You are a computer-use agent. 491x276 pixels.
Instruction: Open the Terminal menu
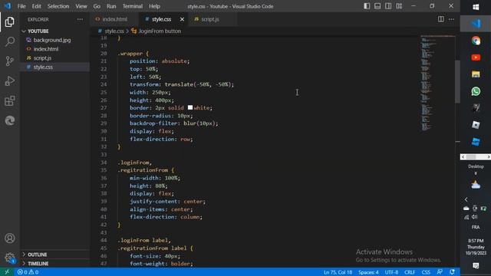(133, 6)
